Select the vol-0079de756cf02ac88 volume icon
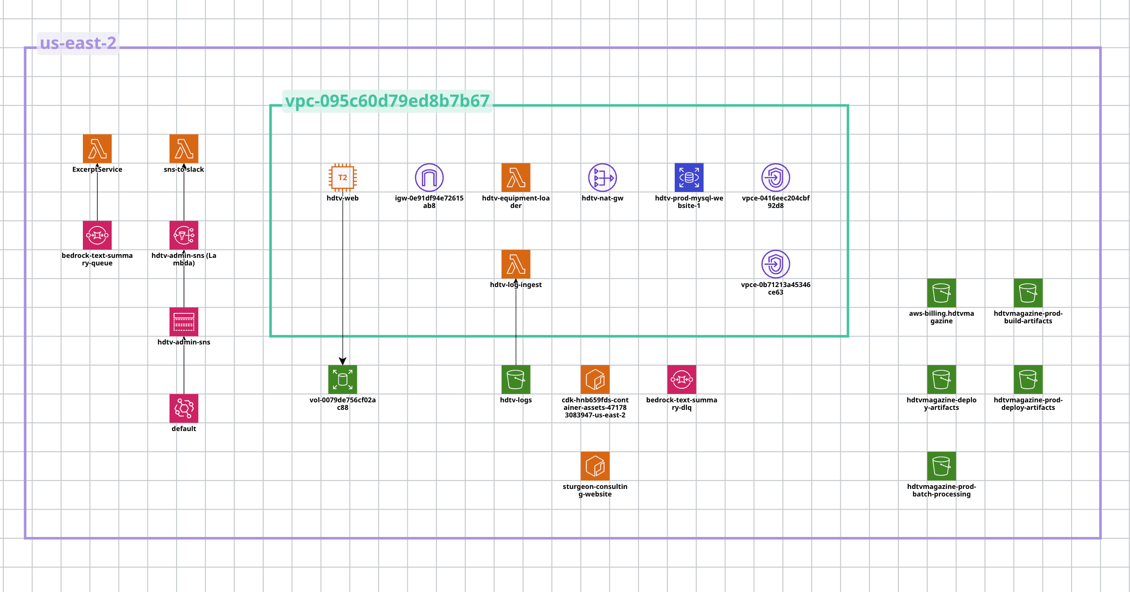The image size is (1130, 592). pyautogui.click(x=342, y=379)
